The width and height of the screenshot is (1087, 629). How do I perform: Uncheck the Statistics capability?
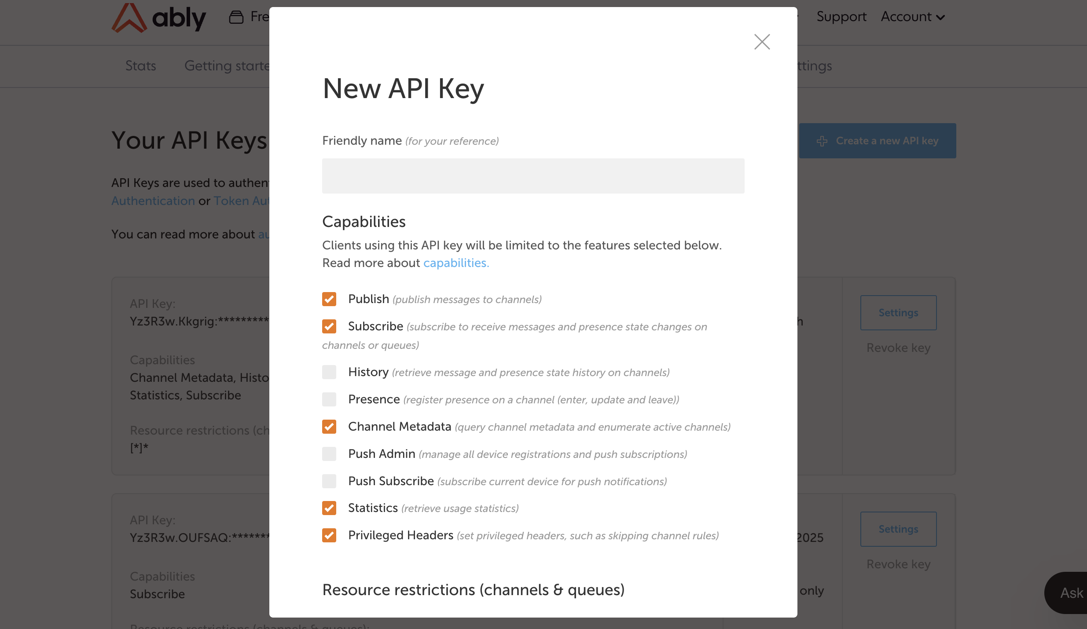(329, 508)
